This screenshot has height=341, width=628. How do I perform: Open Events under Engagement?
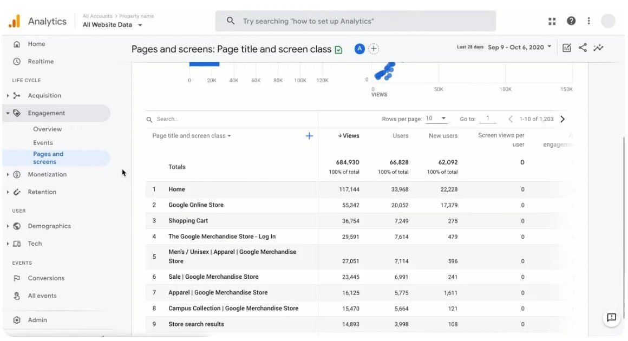[43, 143]
